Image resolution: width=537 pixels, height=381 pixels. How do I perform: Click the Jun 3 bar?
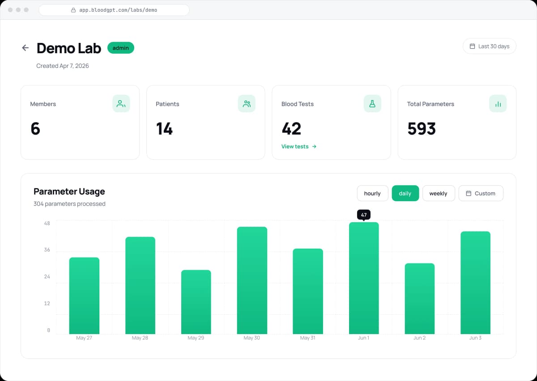click(x=475, y=283)
